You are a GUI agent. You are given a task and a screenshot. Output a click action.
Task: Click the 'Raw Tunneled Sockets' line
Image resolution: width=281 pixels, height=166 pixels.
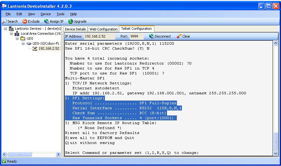click(123, 118)
